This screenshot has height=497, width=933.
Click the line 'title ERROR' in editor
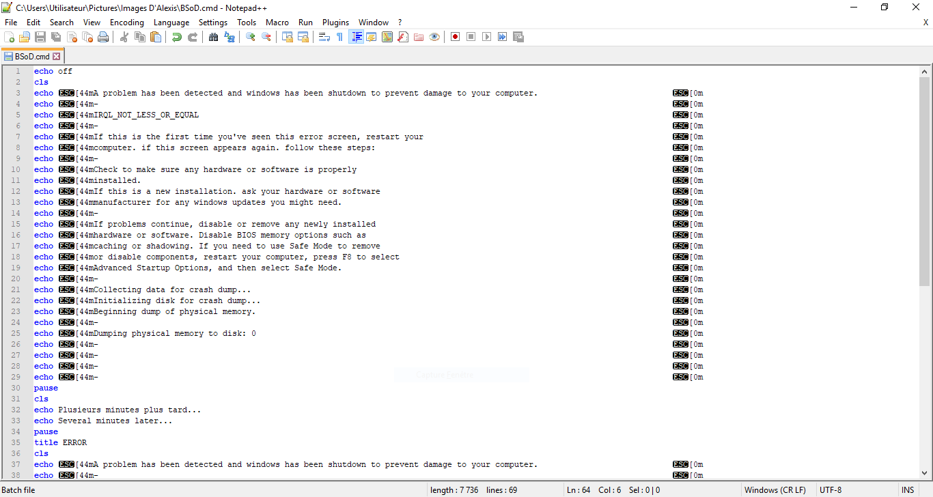tap(61, 442)
